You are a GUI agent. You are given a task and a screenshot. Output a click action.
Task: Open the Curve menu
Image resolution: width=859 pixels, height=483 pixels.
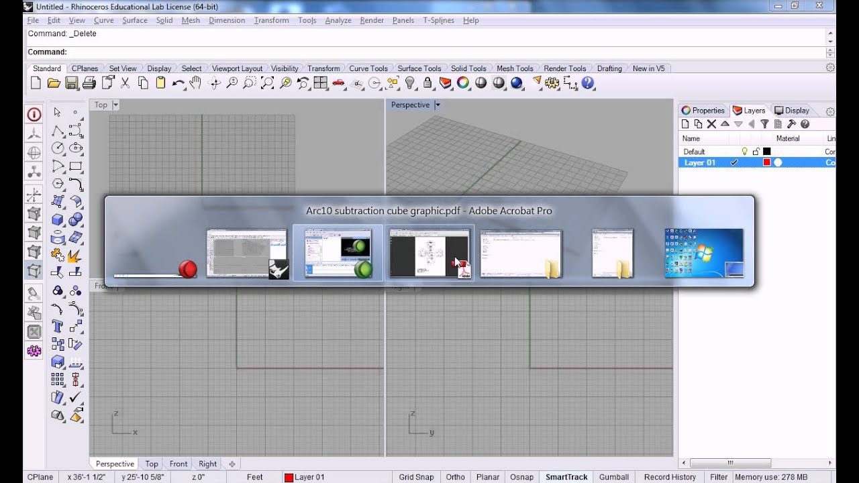103,20
